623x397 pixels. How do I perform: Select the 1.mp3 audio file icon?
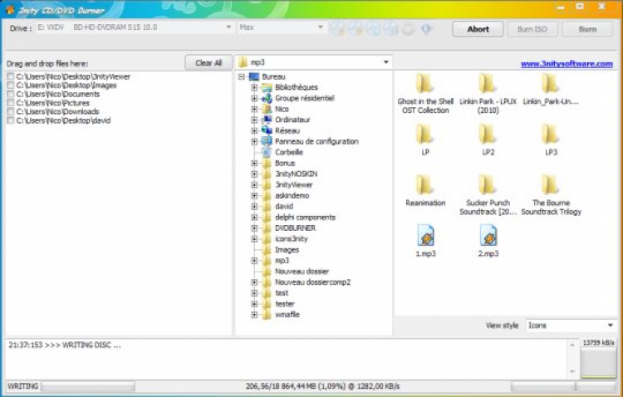click(425, 235)
